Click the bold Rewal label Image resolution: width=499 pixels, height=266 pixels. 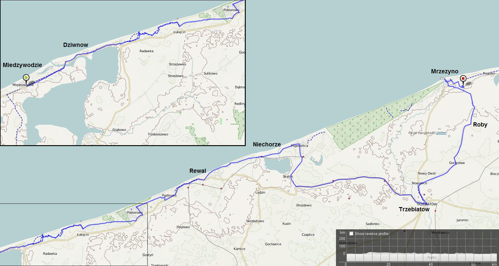[198, 171]
